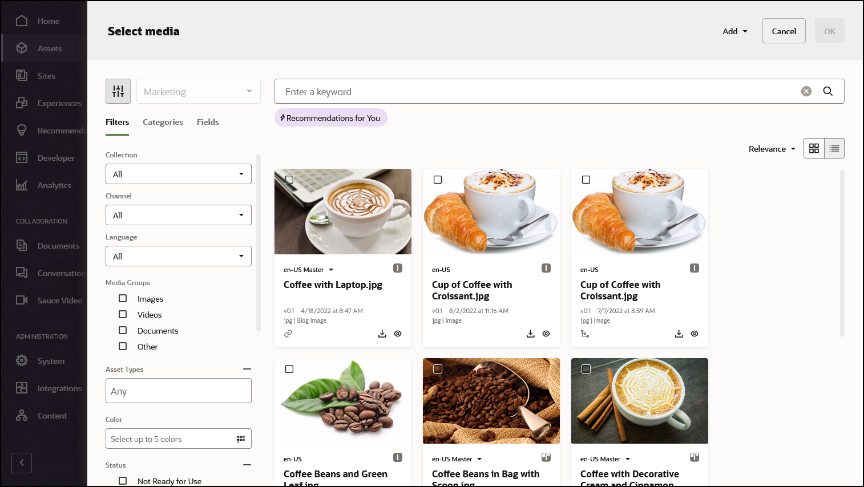Select the Coffee with Laptop.jpg checkbox
Viewport: 864px width, 487px height.
[x=289, y=180]
